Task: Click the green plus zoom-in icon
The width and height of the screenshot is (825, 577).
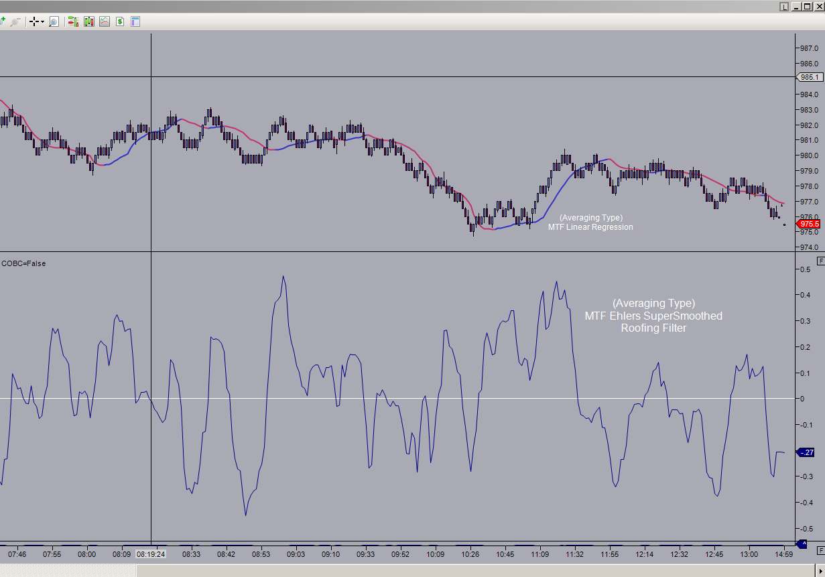Action: coord(3,21)
